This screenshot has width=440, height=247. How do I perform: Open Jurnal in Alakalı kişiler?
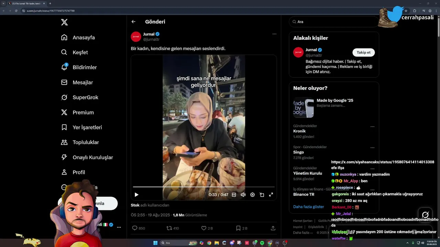click(x=311, y=50)
